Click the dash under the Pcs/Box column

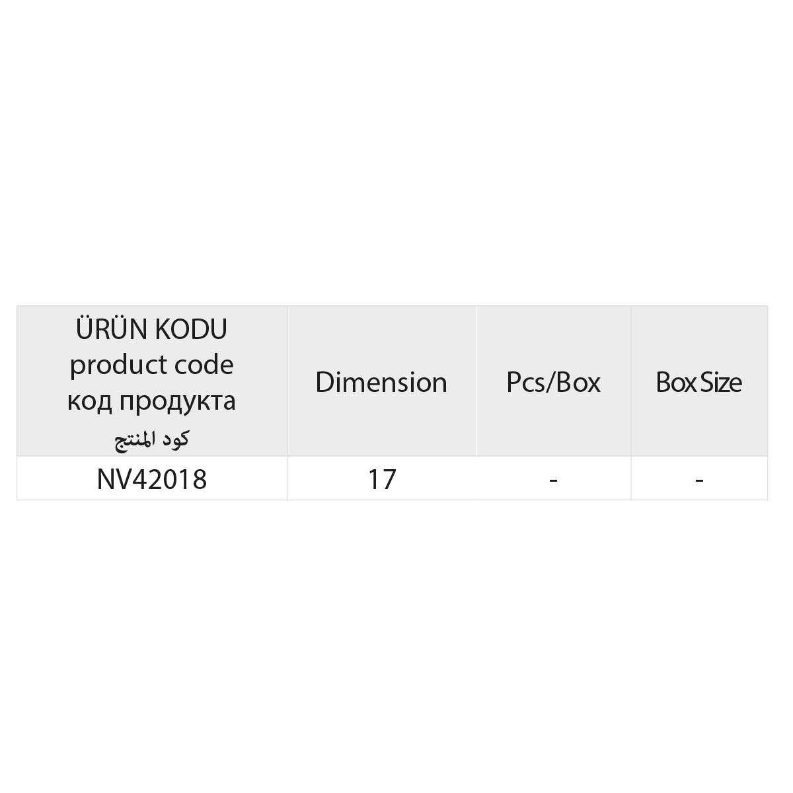(553, 480)
